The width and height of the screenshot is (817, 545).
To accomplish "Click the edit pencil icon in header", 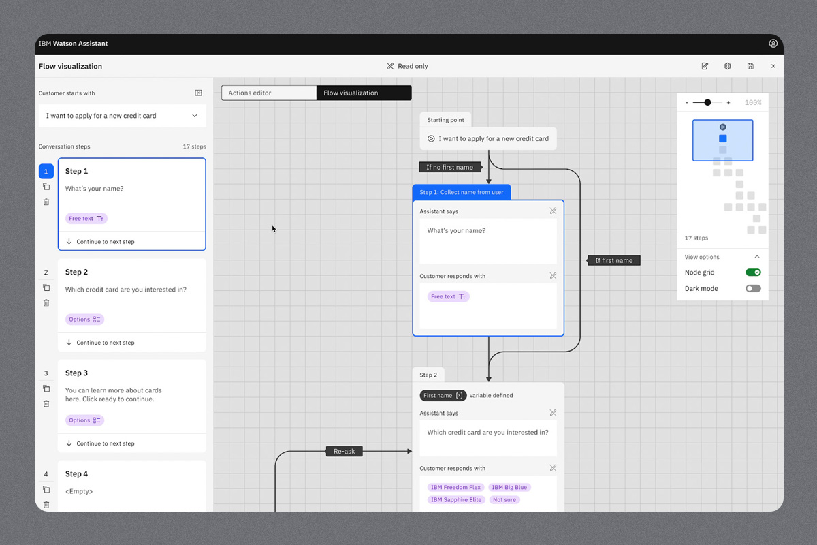I will point(705,66).
